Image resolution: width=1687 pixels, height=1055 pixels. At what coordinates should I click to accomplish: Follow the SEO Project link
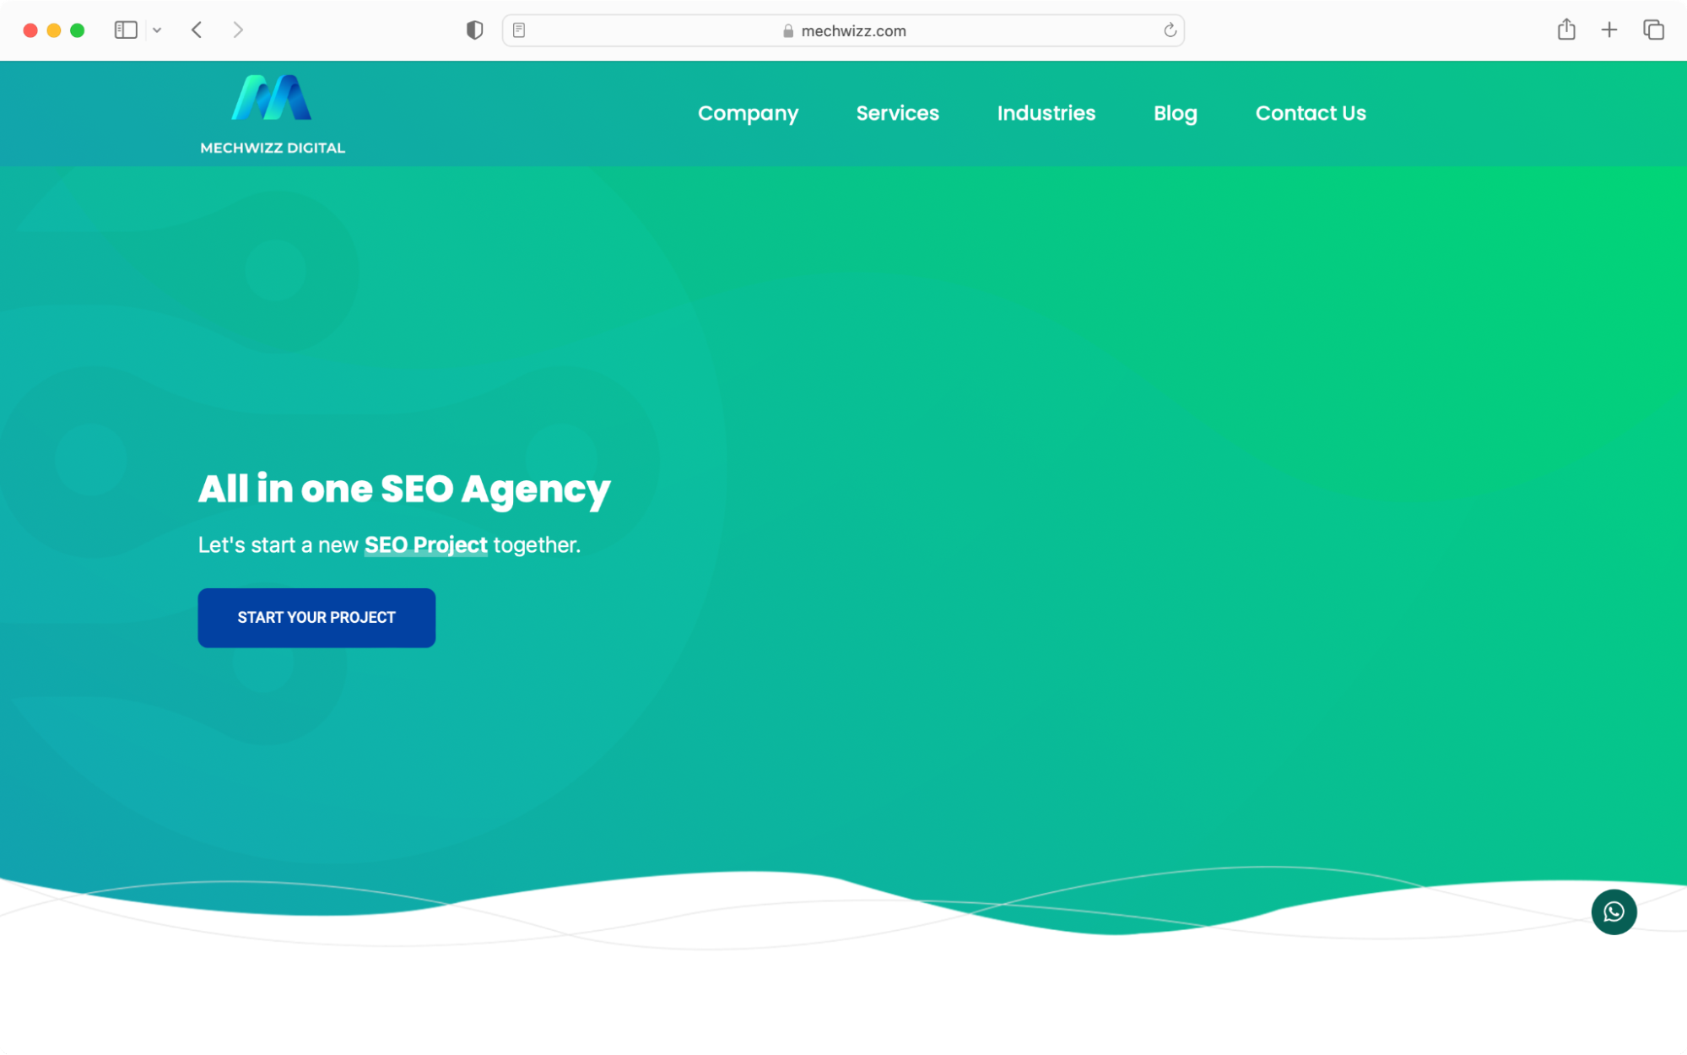pos(425,545)
